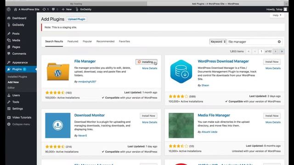Expand the Help dropdown tab
The width and height of the screenshot is (294, 165).
coord(277,15)
